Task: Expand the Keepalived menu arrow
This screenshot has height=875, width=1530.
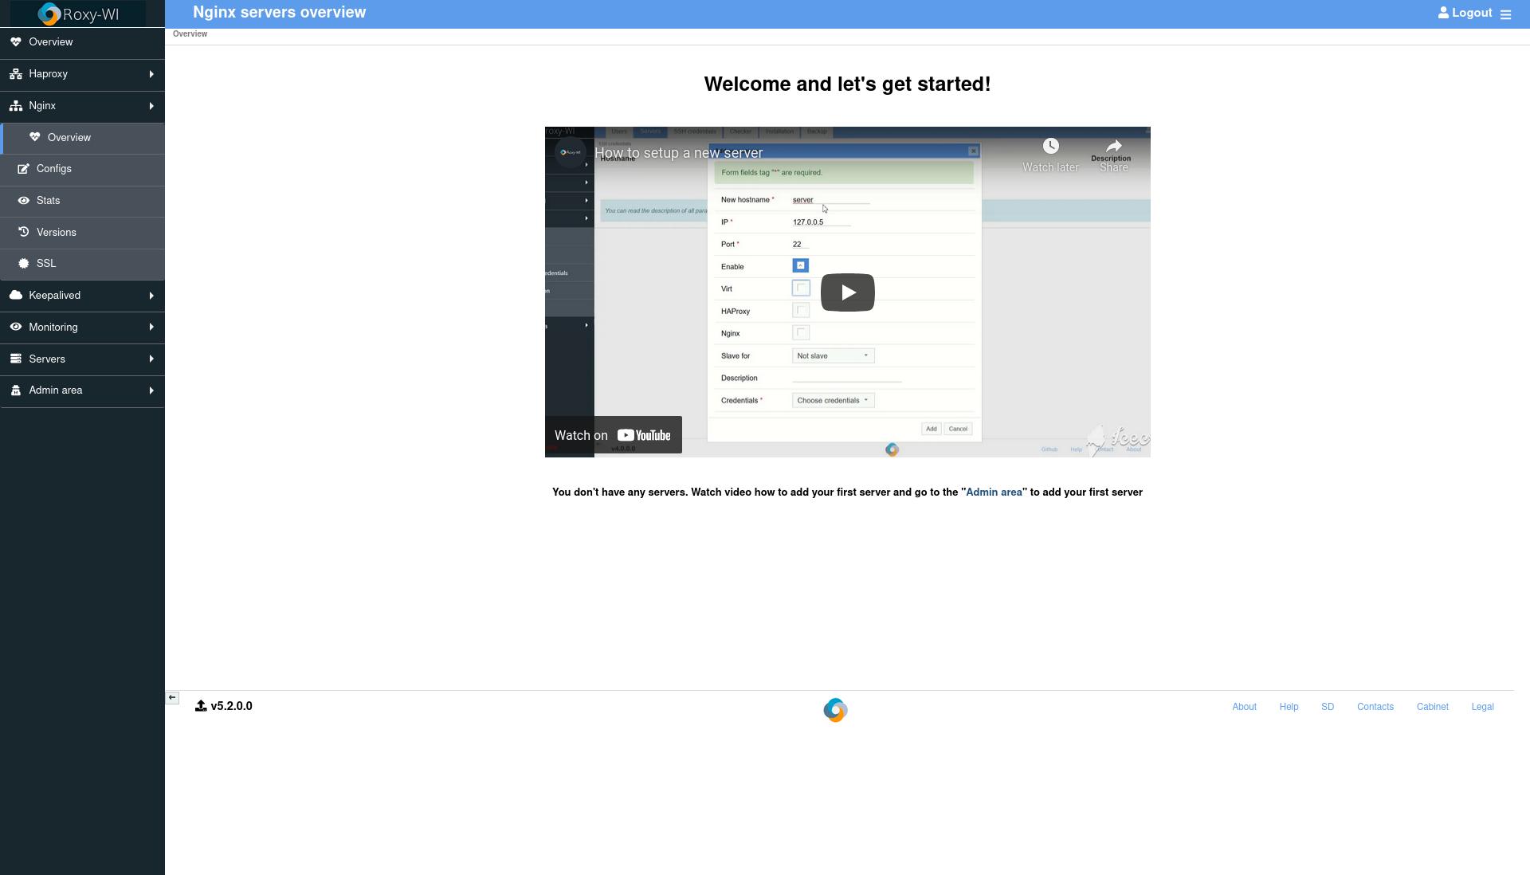Action: click(x=151, y=296)
